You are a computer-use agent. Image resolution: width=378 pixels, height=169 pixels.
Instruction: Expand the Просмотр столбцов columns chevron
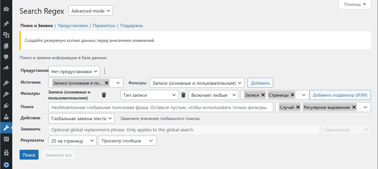(151, 141)
